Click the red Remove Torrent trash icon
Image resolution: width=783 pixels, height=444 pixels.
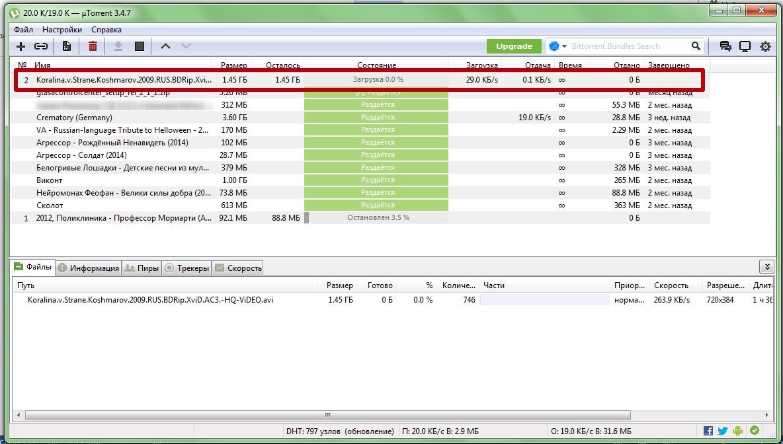pyautogui.click(x=93, y=46)
